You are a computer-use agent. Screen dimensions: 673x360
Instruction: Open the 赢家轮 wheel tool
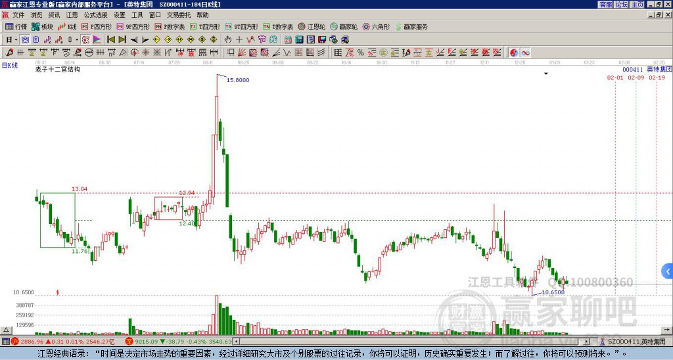pyautogui.click(x=344, y=26)
